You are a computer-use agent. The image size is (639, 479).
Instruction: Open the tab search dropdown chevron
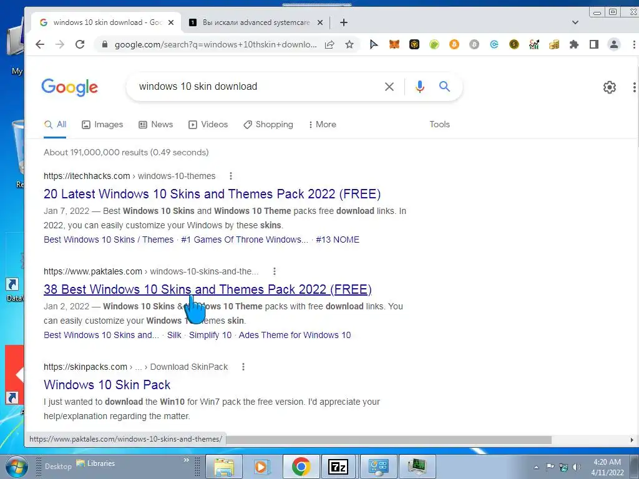coord(575,22)
